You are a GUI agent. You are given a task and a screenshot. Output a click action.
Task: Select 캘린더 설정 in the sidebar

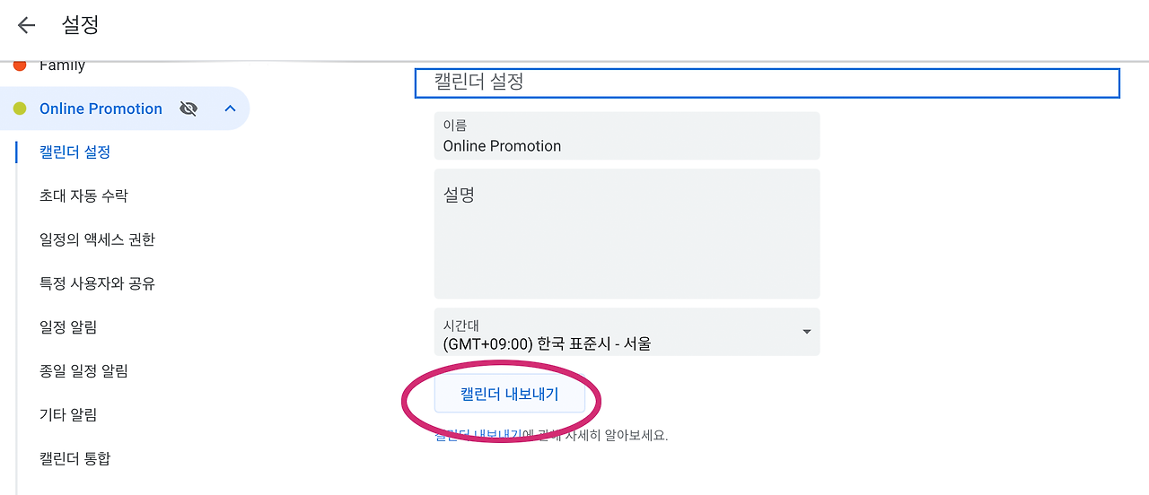[75, 152]
